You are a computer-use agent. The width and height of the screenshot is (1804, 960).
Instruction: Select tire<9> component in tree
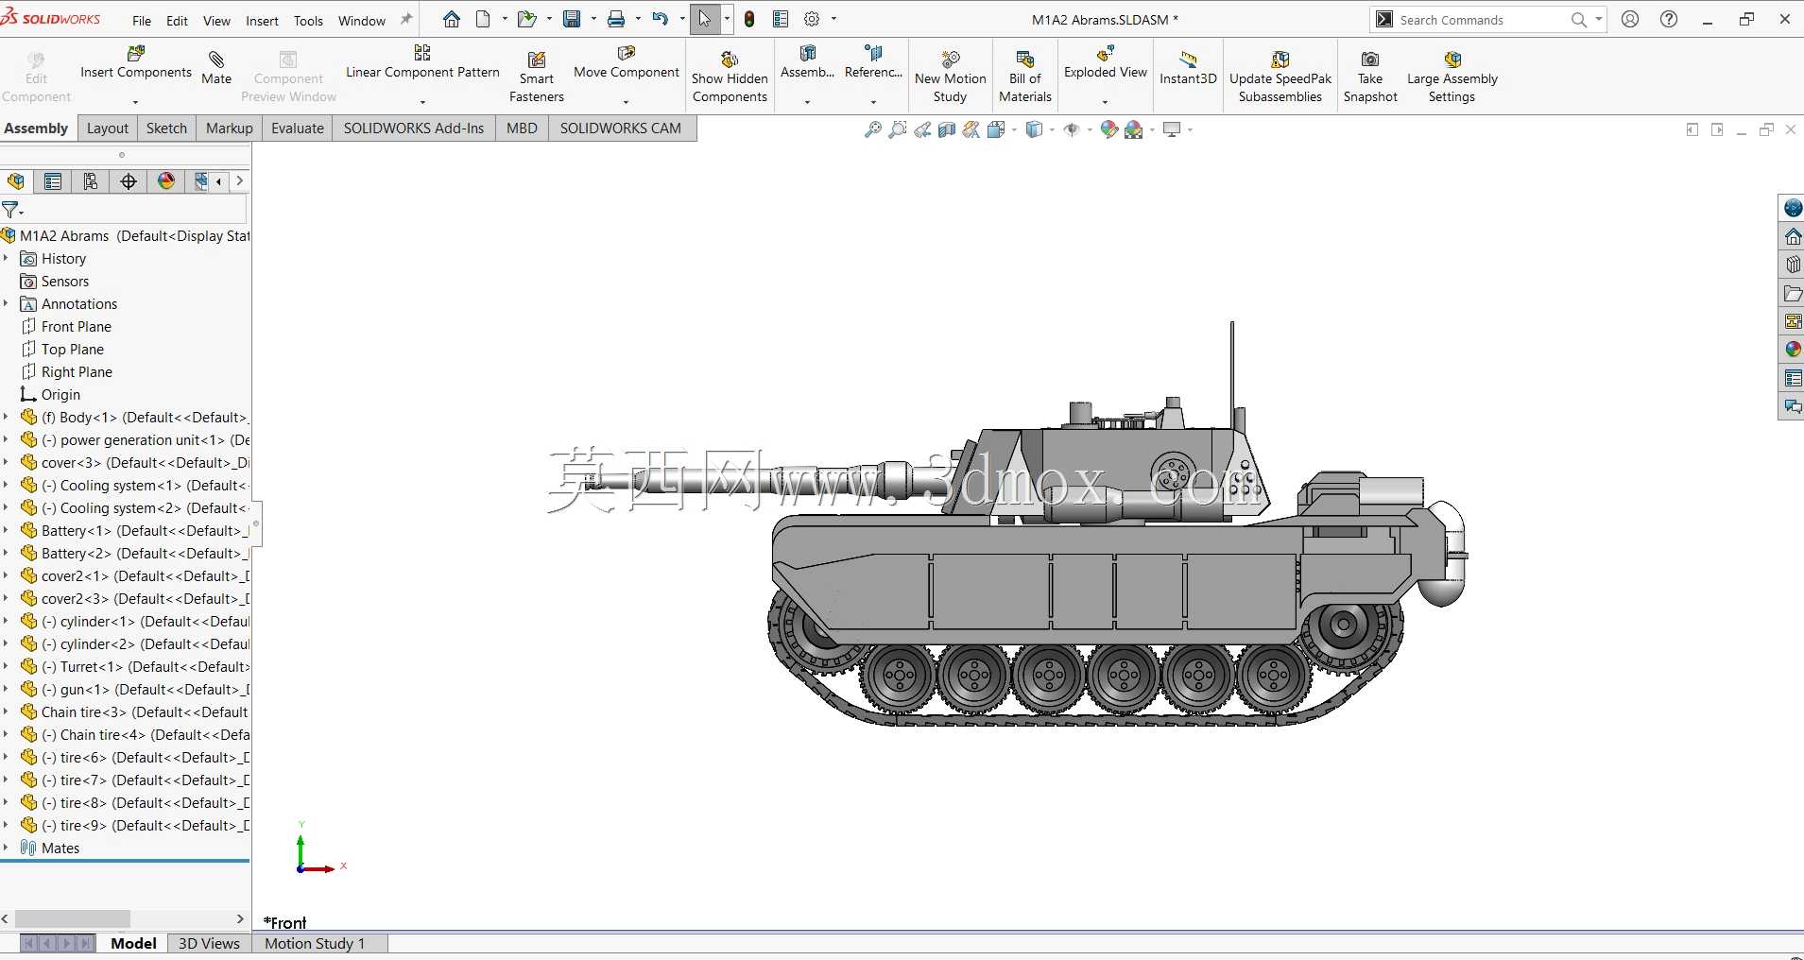tap(134, 825)
